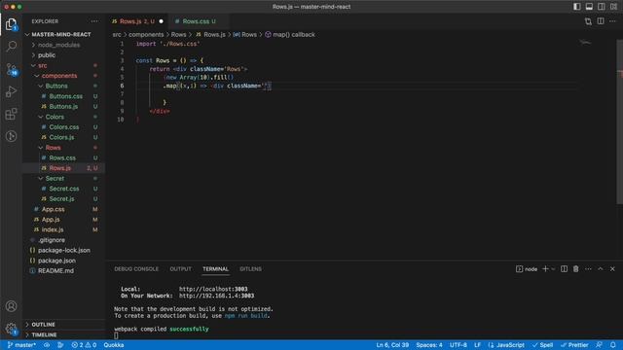Click the open changes icon in editor toolbar
Image resolution: width=623 pixels, height=350 pixels.
pos(588,21)
